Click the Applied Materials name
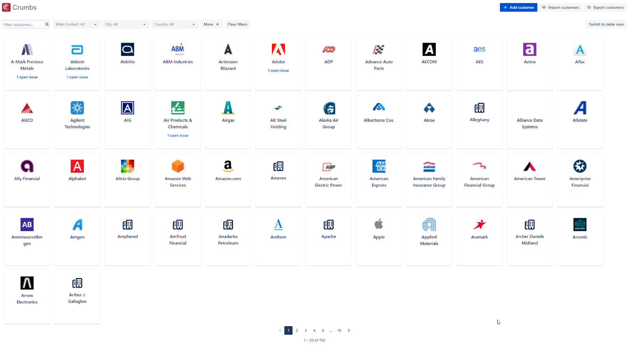Viewport: 630px width, 349px height. tap(429, 240)
